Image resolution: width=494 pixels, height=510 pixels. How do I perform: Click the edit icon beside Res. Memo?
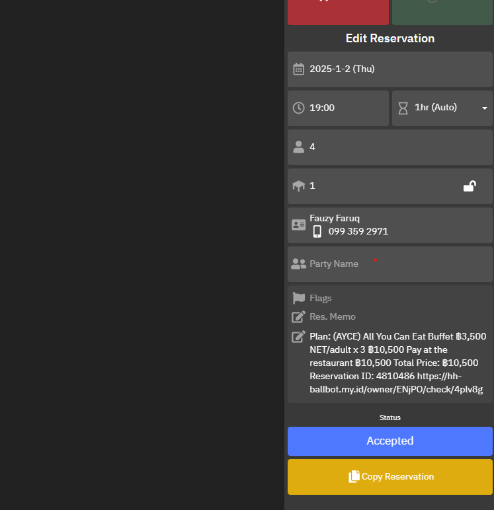[299, 317]
